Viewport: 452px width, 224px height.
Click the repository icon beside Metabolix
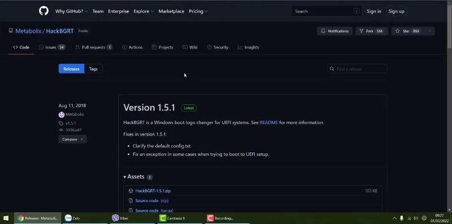tap(11, 31)
